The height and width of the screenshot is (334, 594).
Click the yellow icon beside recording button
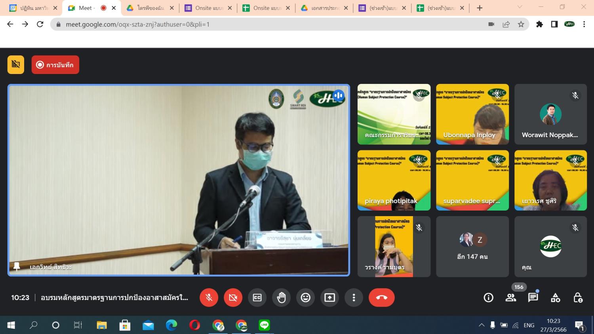coord(16,65)
